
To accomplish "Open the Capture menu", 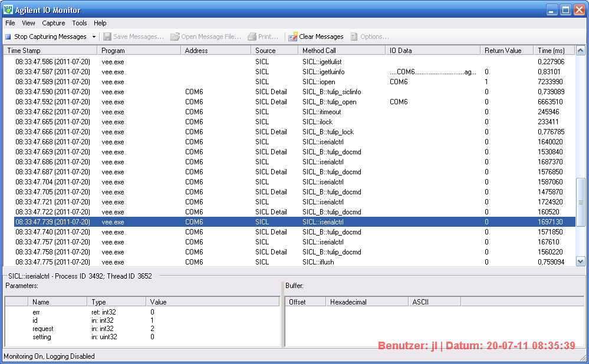I will [53, 23].
